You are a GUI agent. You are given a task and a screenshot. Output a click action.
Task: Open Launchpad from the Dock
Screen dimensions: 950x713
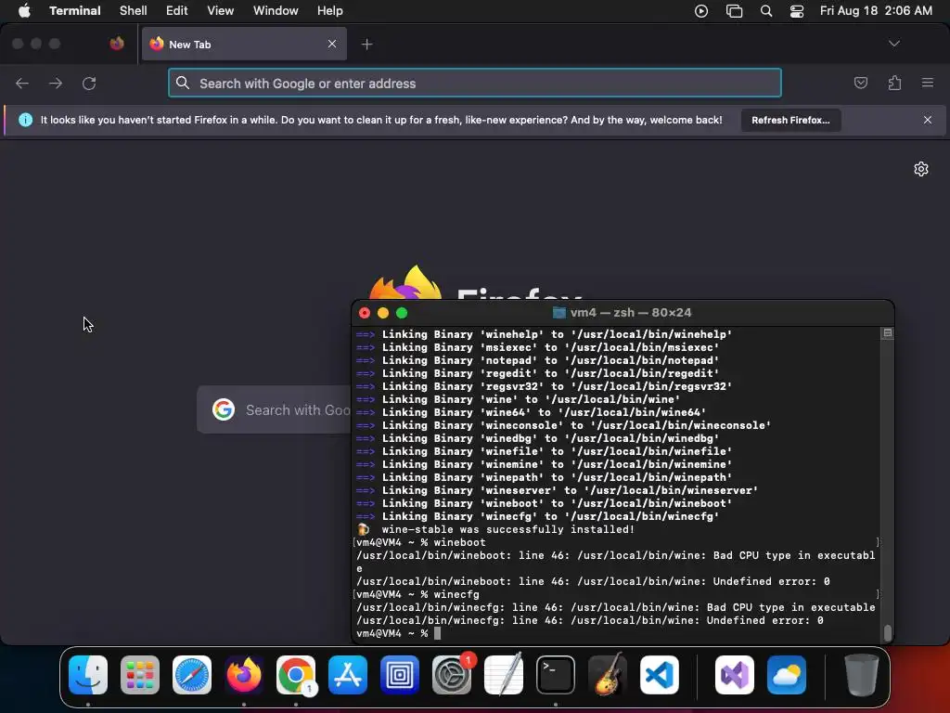pyautogui.click(x=140, y=674)
